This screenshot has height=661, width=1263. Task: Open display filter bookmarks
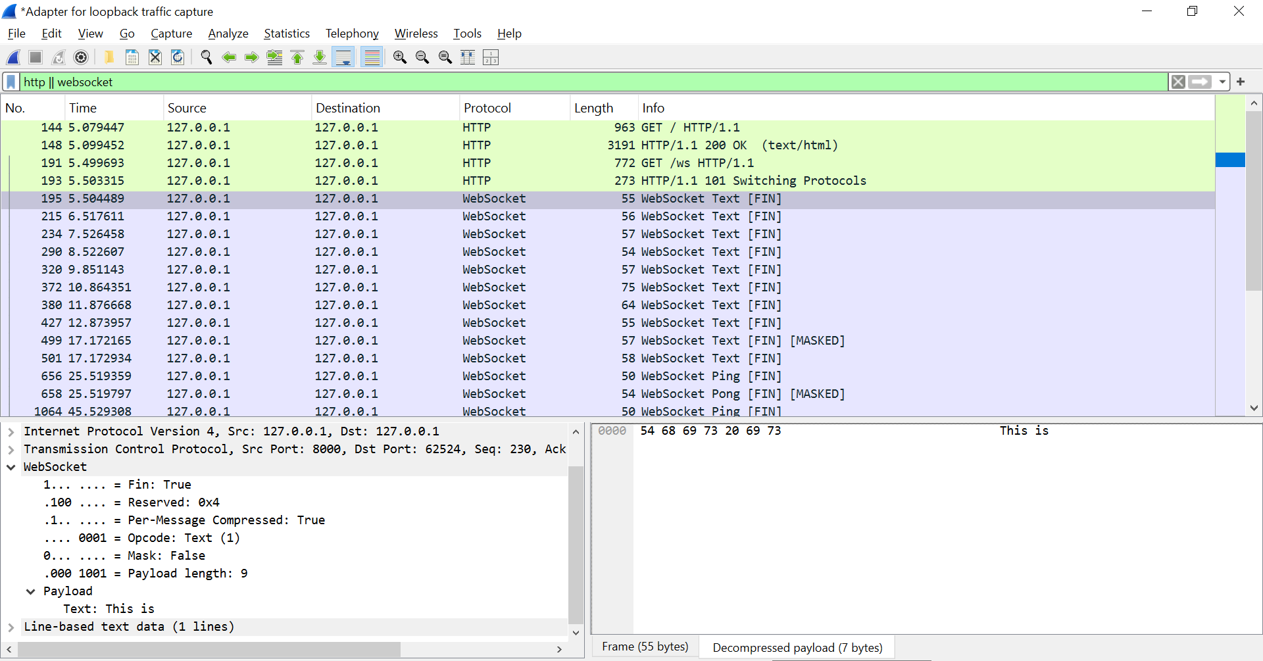tap(11, 82)
